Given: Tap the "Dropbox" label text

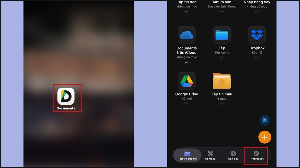Looking at the screenshot, I should tap(257, 48).
